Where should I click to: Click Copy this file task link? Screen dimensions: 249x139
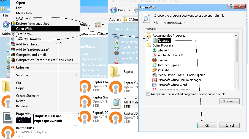[129, 47]
